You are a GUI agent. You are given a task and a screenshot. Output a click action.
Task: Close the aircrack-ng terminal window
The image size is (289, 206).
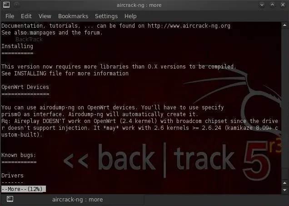point(283,5)
